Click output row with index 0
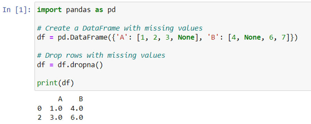The height and width of the screenshot is (124, 311). pyautogui.click(x=60, y=108)
